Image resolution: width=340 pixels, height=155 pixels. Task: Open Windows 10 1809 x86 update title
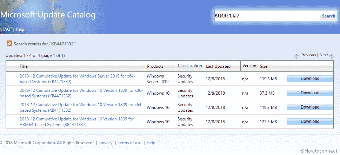81,93
